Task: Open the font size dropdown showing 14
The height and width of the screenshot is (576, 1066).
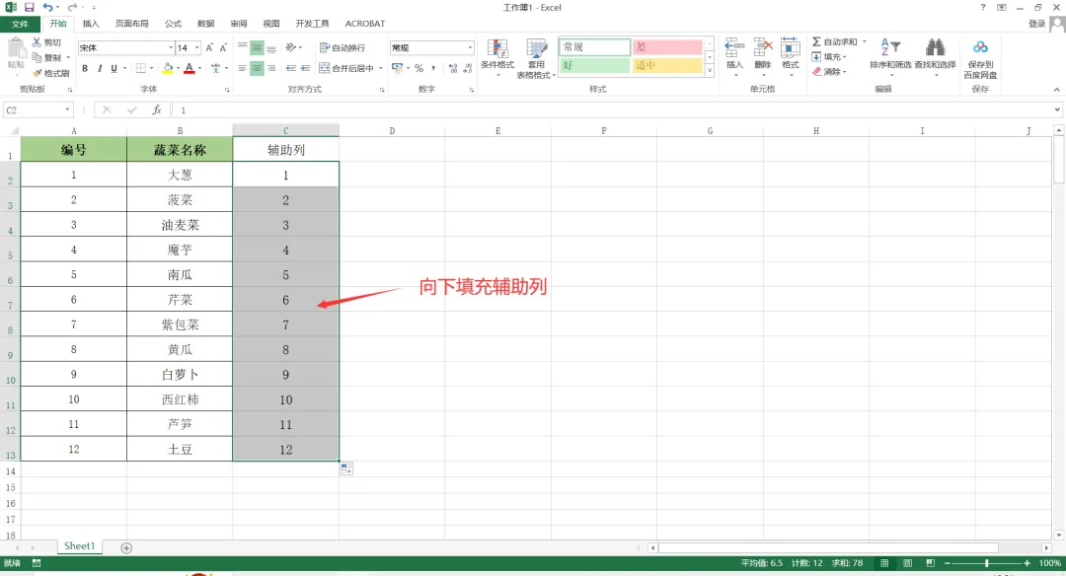Action: (197, 47)
